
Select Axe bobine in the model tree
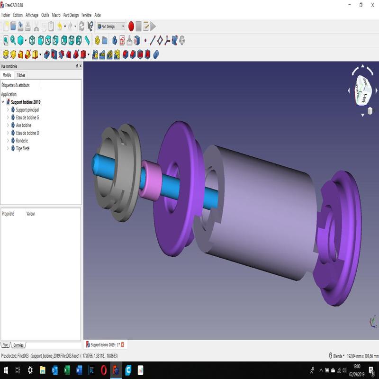[x=23, y=125]
